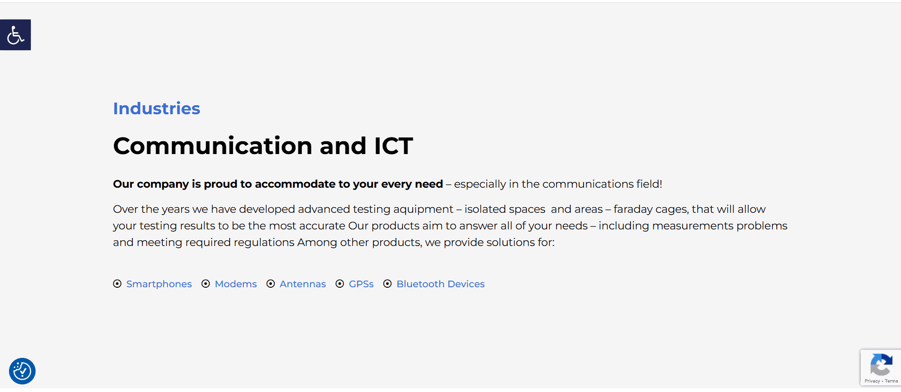901x392 pixels.
Task: Click the reCAPTCHA logo badge
Action: [881, 365]
